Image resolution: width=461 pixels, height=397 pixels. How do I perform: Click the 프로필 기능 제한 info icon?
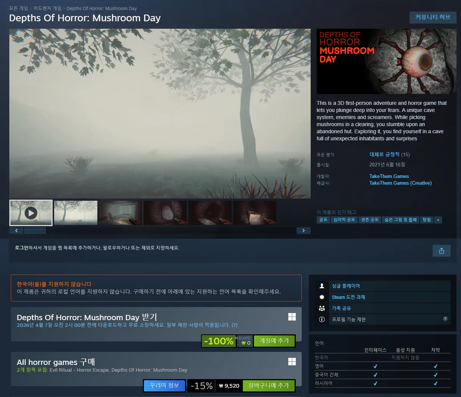point(322,319)
